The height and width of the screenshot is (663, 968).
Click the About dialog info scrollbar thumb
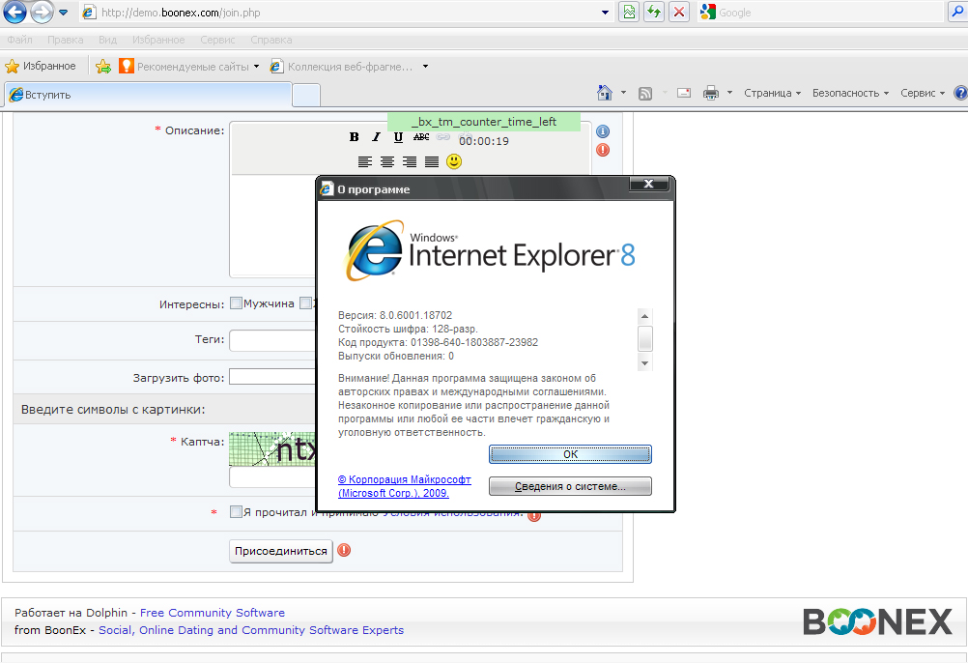point(645,338)
